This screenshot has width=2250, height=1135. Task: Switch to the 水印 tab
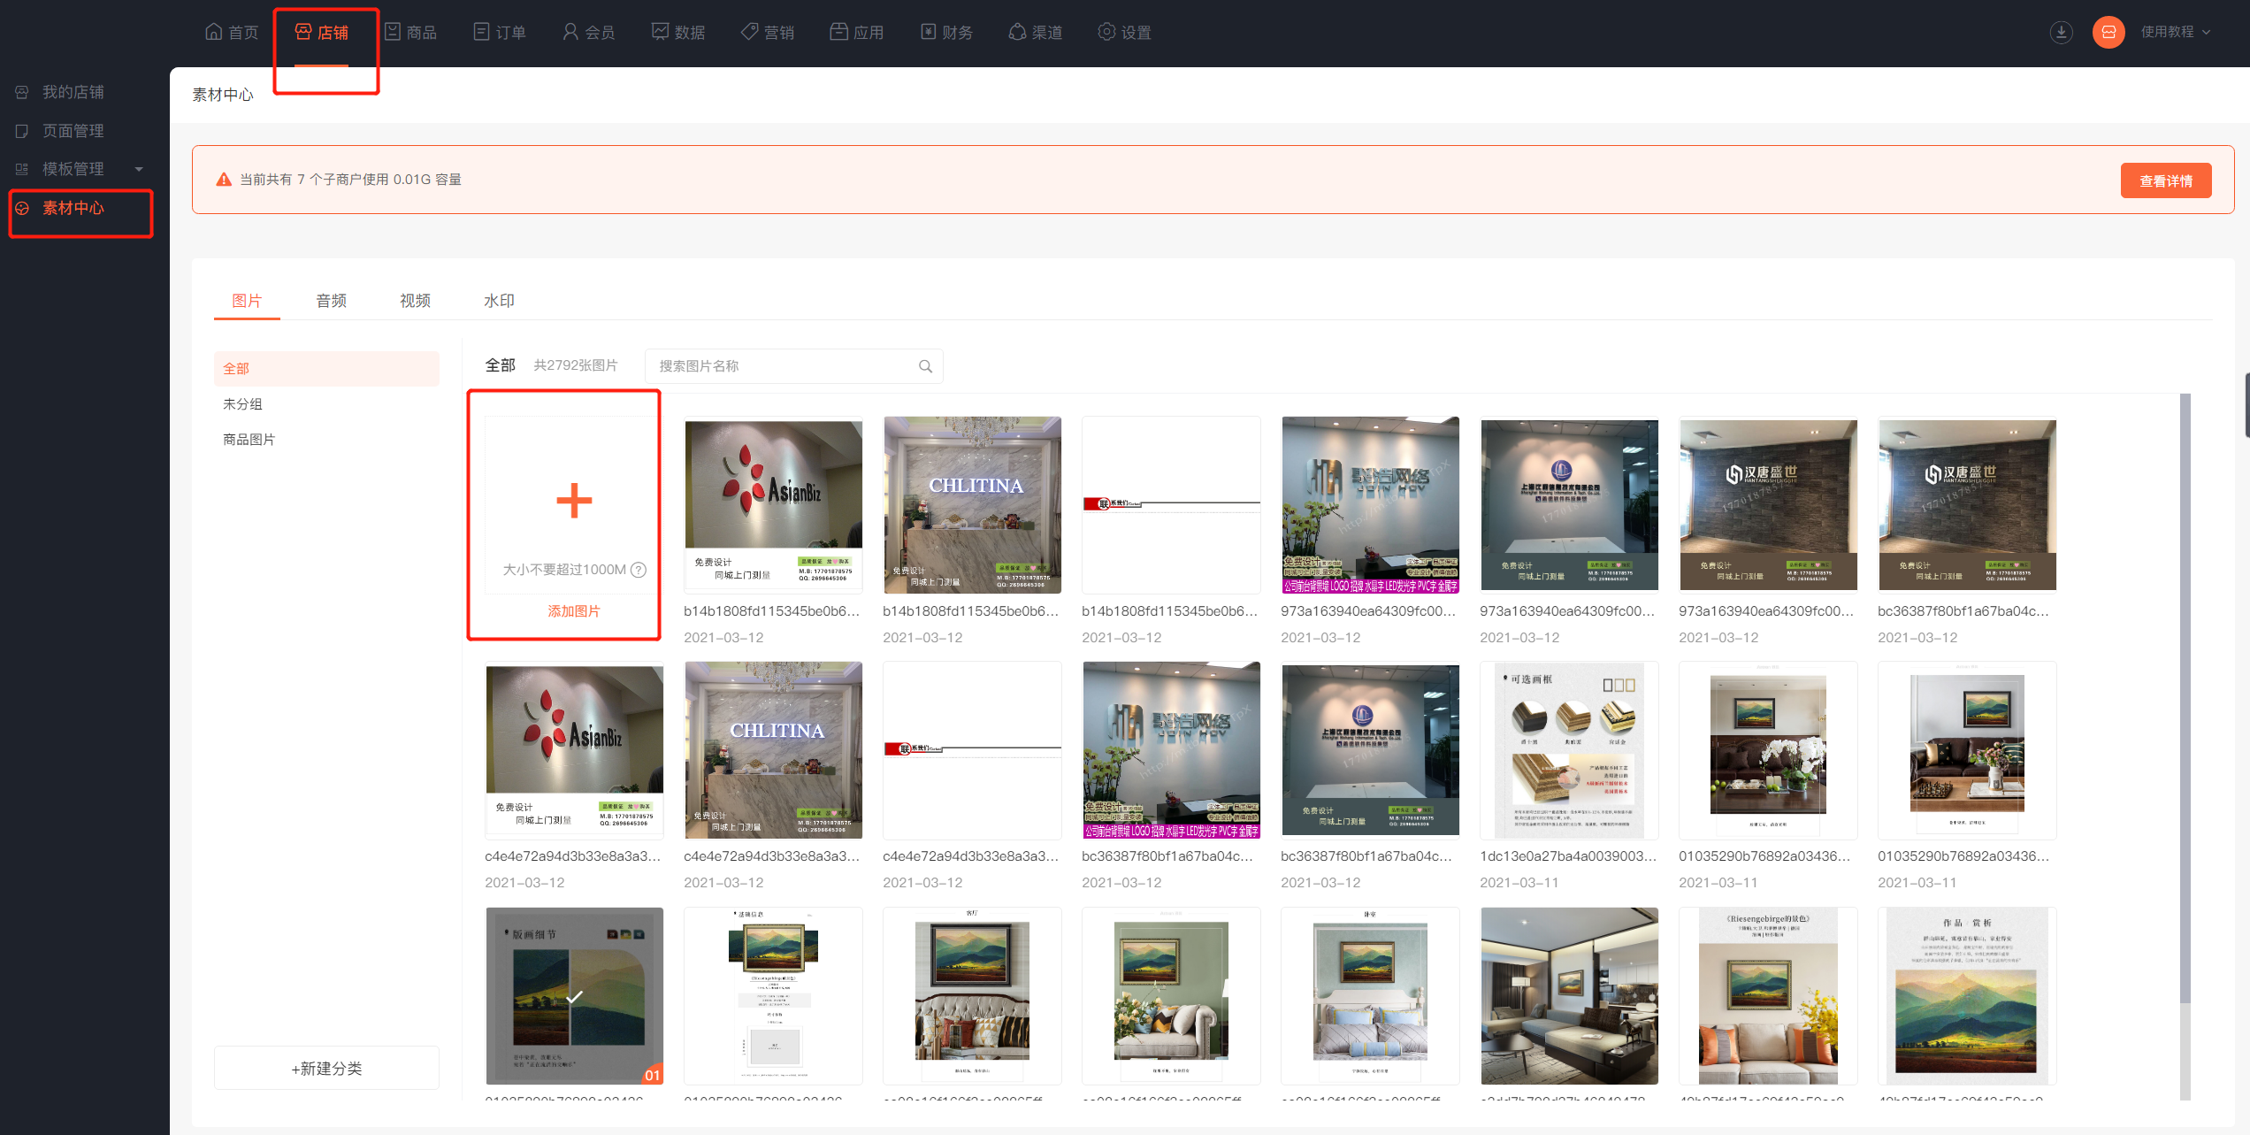(x=499, y=301)
